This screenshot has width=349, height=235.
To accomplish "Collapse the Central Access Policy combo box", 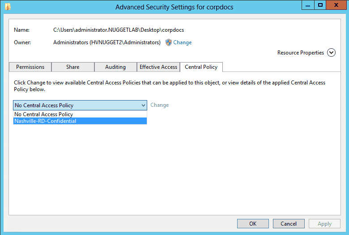I will coord(80,105).
